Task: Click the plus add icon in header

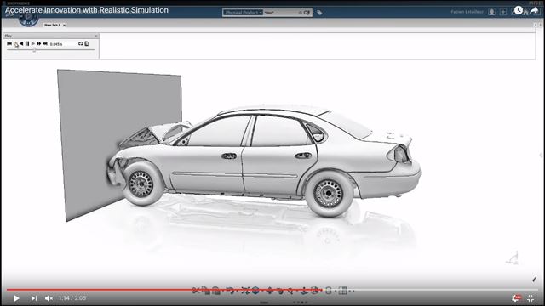Action: pyautogui.click(x=503, y=12)
